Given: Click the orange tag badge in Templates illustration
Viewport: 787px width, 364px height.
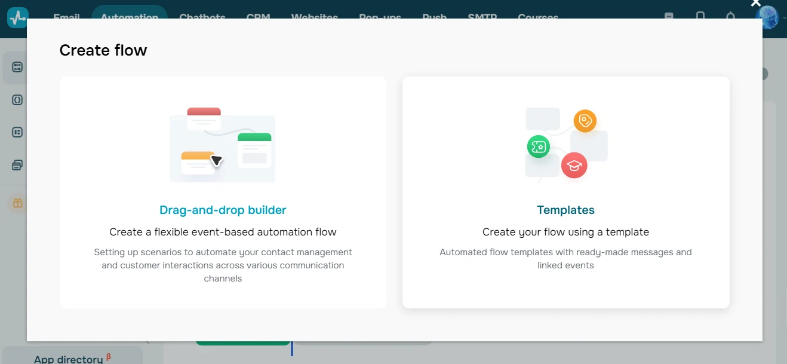Looking at the screenshot, I should tap(585, 121).
